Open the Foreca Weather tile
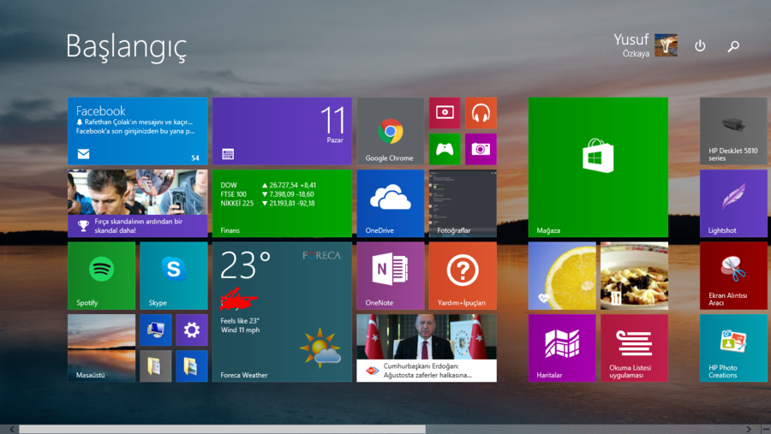Image resolution: width=771 pixels, height=434 pixels. [282, 312]
